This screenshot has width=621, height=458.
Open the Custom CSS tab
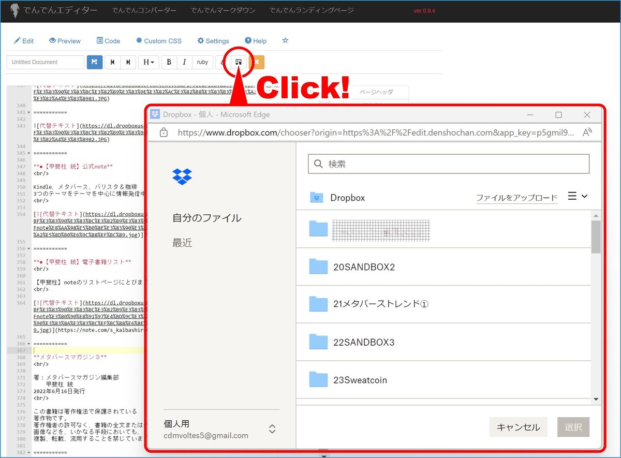click(x=159, y=41)
